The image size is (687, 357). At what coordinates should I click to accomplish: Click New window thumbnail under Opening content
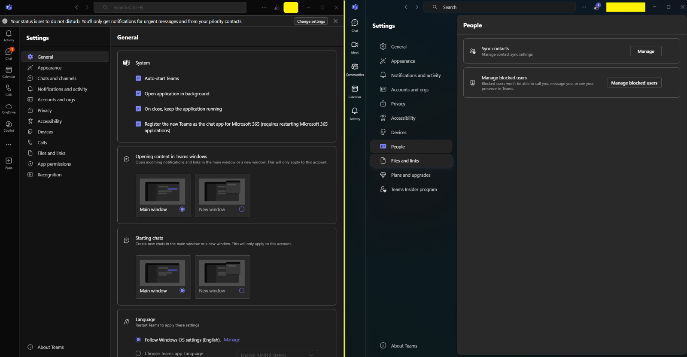[222, 191]
